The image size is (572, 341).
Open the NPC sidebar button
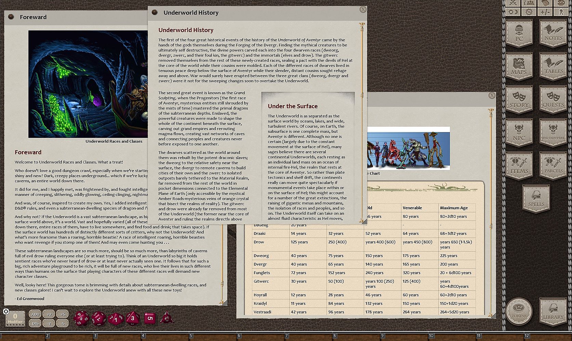pyautogui.click(x=519, y=132)
